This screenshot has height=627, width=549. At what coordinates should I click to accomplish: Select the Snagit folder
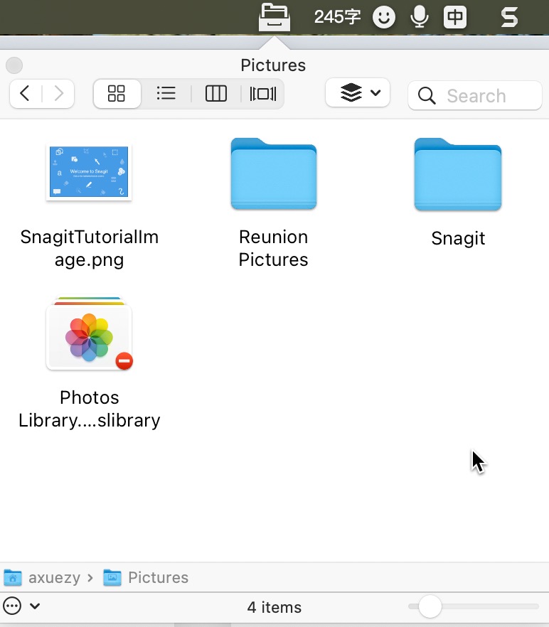(x=458, y=174)
